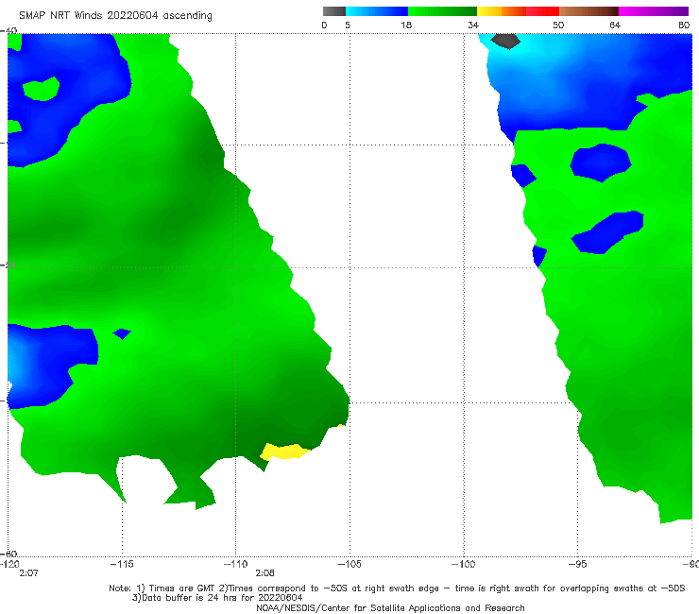Click the color bar label '34'
This screenshot has height=614, width=699.
pos(473,25)
